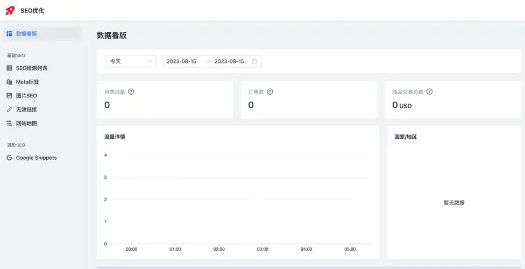Click the 图片SEO image icon
Viewport: 525px width, 269px height.
(x=9, y=96)
